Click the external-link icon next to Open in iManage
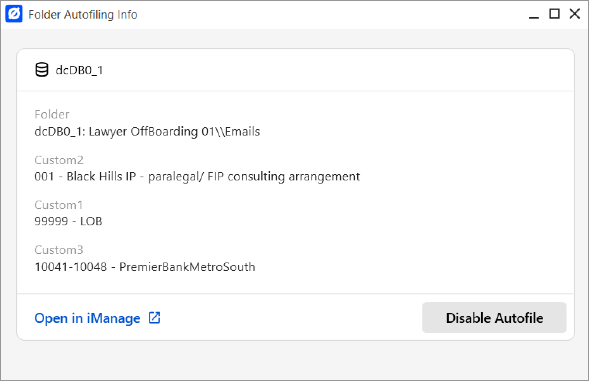The image size is (589, 381). pyautogui.click(x=155, y=317)
